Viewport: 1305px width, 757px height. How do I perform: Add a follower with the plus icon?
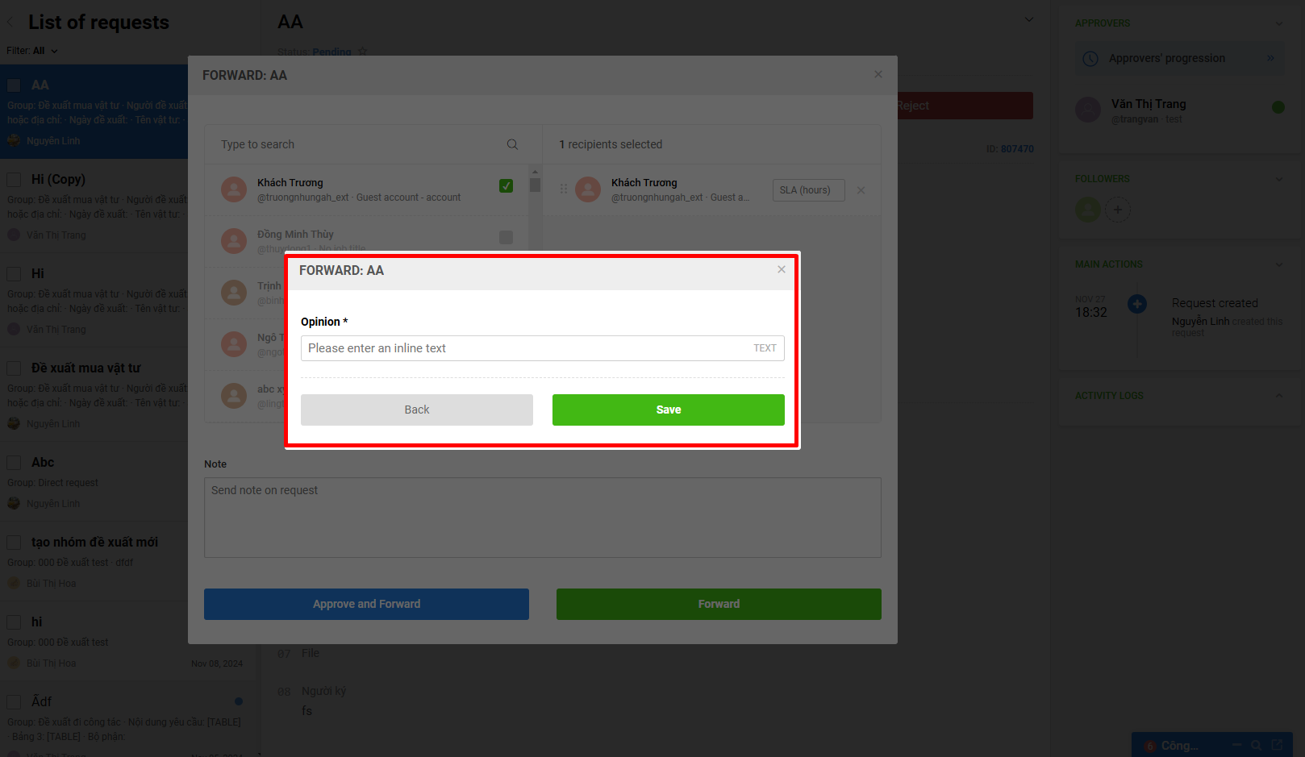pos(1117,210)
